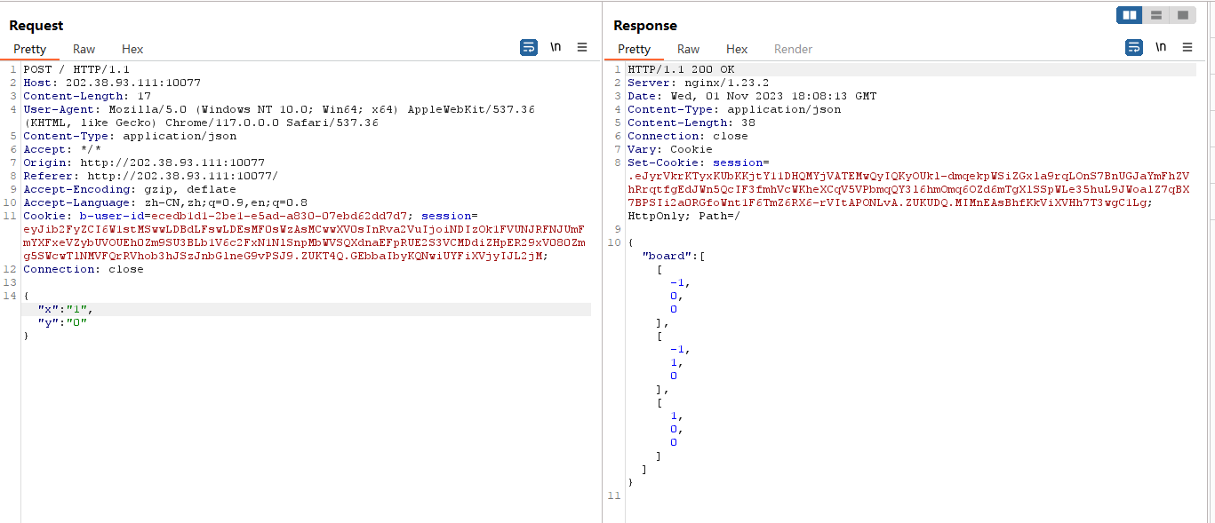Toggle word wrap in the Request panel
The image size is (1215, 523).
pos(529,48)
